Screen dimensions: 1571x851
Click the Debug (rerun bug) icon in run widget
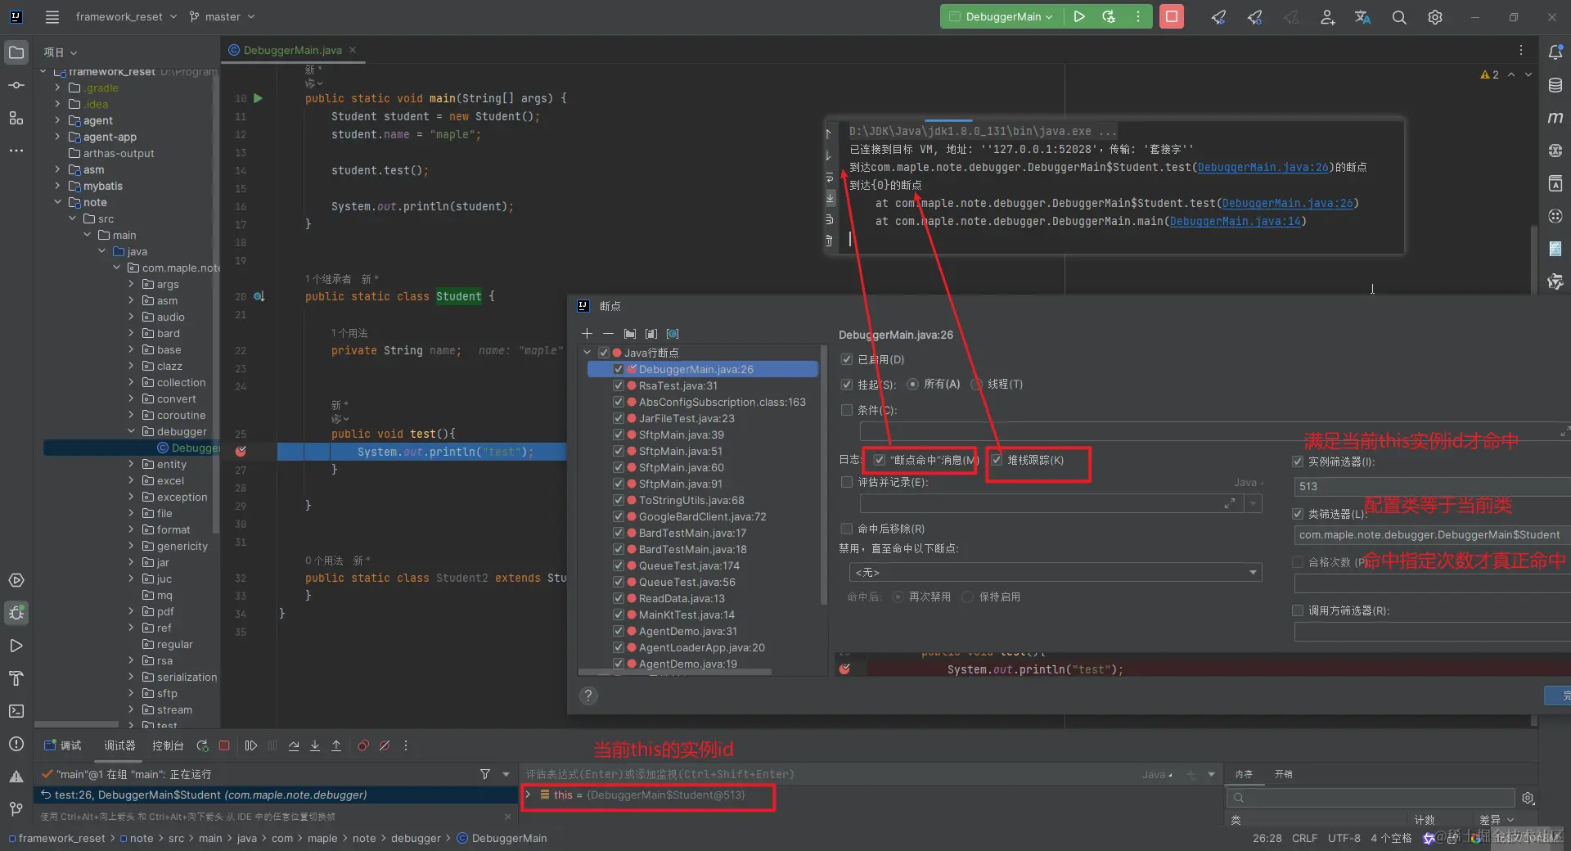click(1109, 16)
